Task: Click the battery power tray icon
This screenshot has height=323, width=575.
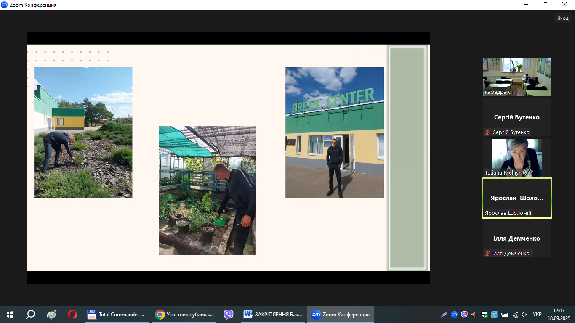Action: pos(504,315)
